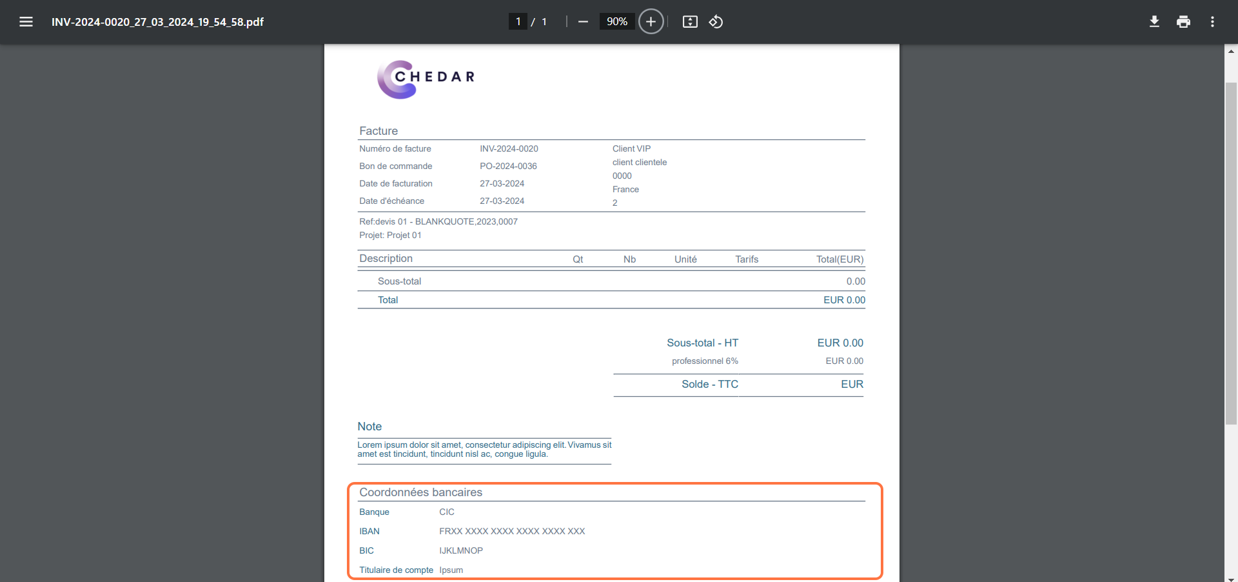Click the BIC value IJKLMNOP
The height and width of the screenshot is (582, 1238).
click(x=461, y=550)
